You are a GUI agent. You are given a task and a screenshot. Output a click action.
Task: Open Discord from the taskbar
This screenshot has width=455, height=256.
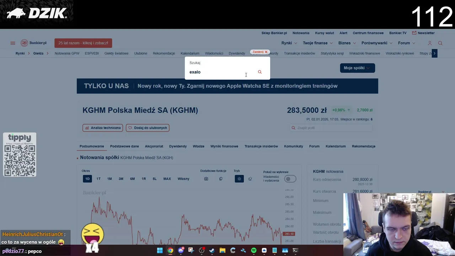pyautogui.click(x=181, y=250)
